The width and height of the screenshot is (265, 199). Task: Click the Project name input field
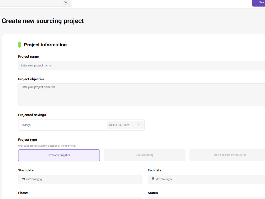142,66
